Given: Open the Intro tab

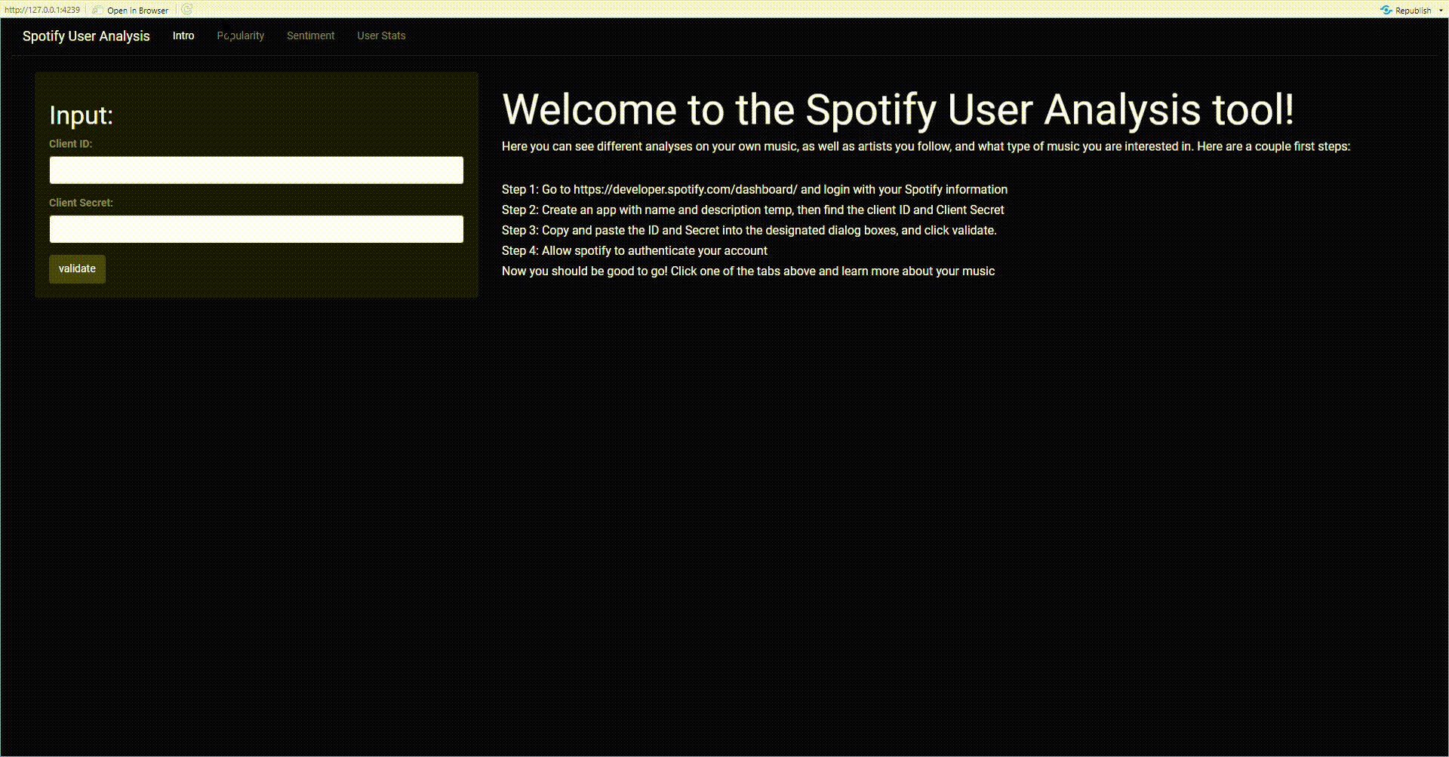Looking at the screenshot, I should point(183,35).
